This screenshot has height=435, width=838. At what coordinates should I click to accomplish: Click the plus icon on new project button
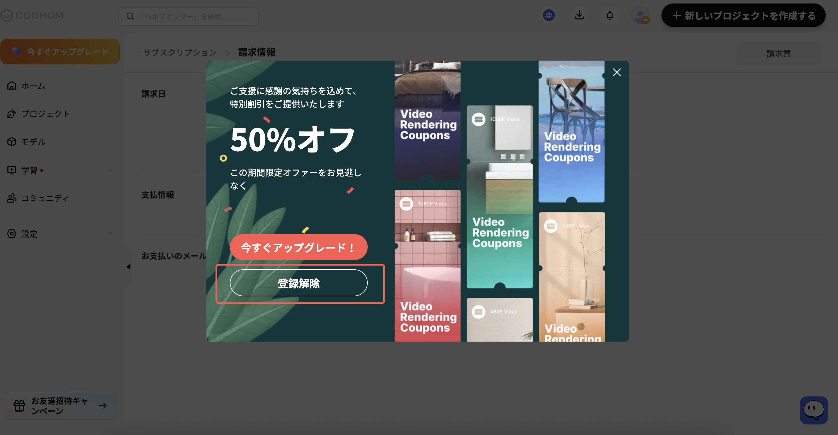(x=676, y=15)
